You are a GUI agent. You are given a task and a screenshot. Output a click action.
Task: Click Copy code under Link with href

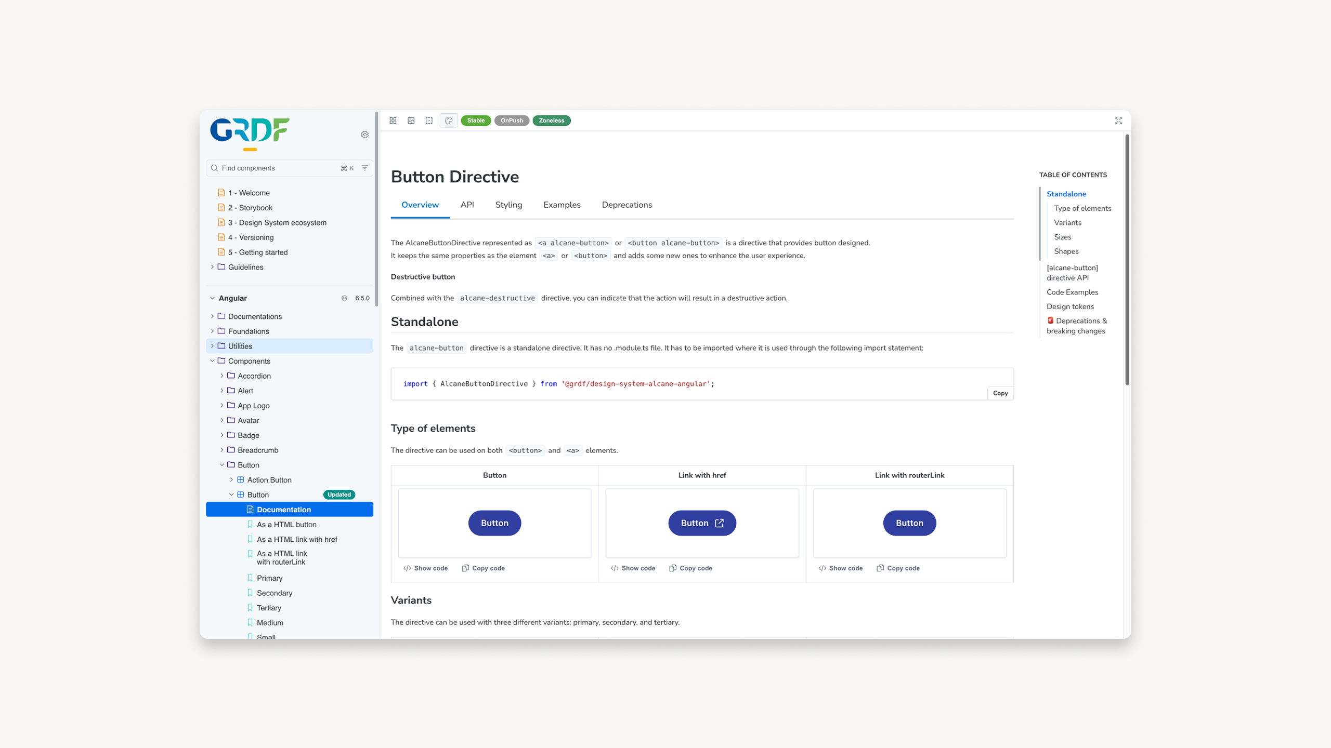coord(690,568)
